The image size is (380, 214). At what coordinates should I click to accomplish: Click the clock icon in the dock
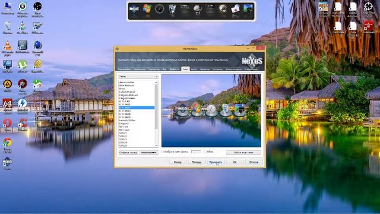[x=160, y=9]
